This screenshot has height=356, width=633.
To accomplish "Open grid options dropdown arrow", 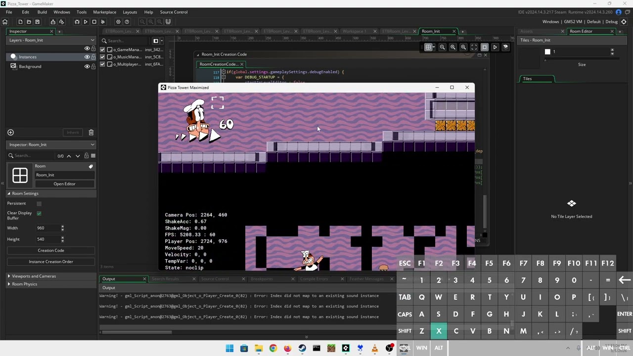I will point(434,47).
